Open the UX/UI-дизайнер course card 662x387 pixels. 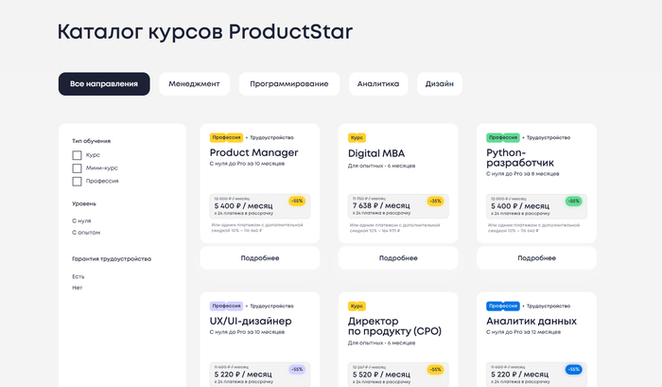point(251,322)
